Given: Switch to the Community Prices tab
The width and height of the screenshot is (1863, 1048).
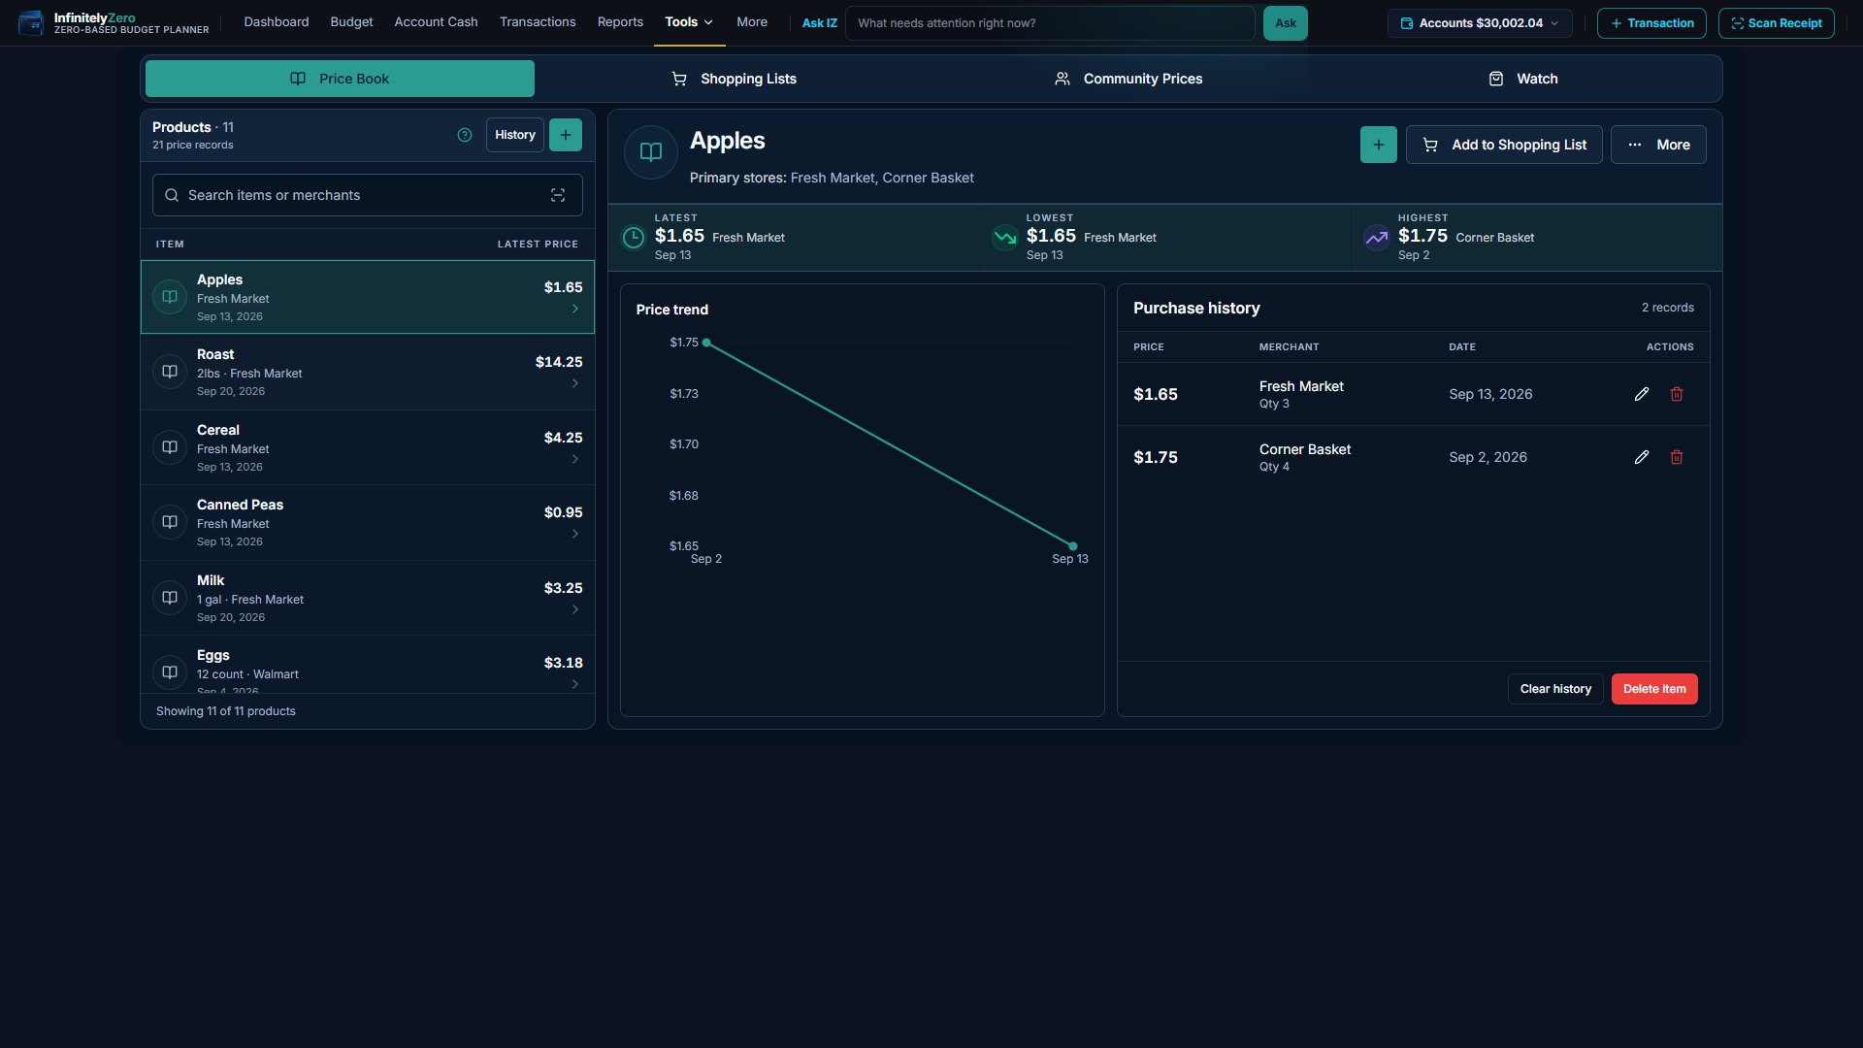Looking at the screenshot, I should tap(1128, 79).
